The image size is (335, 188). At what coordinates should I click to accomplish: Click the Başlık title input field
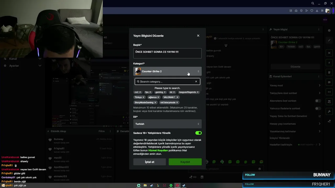click(x=167, y=53)
